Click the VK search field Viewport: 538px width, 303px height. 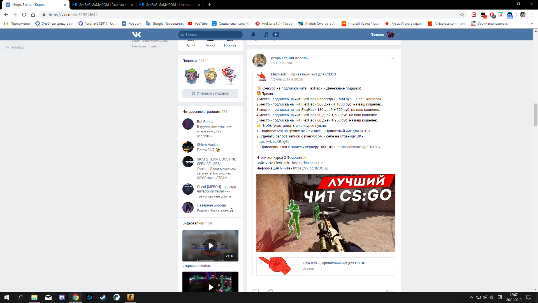coord(210,34)
